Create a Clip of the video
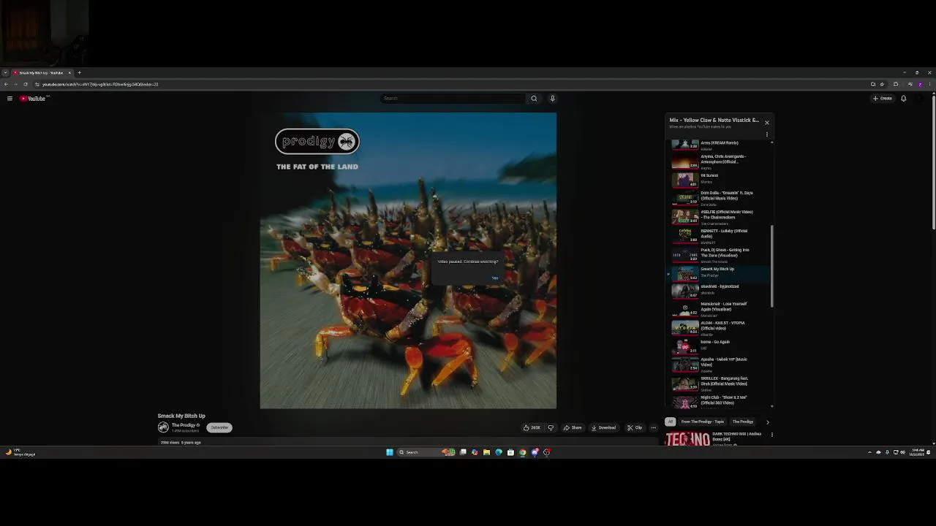The width and height of the screenshot is (936, 526). 635,428
